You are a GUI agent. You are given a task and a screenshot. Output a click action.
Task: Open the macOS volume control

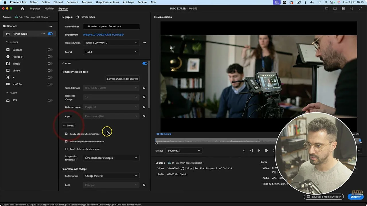point(312,2)
